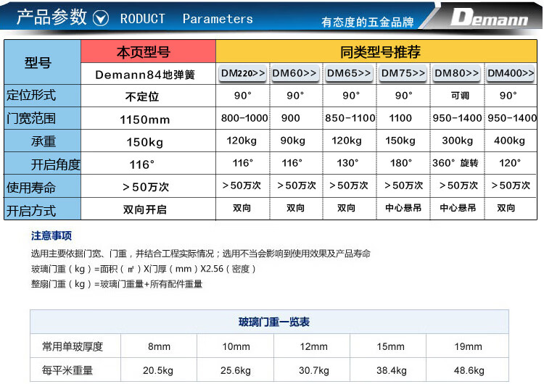Select the 1150mm door width value

pos(144,120)
